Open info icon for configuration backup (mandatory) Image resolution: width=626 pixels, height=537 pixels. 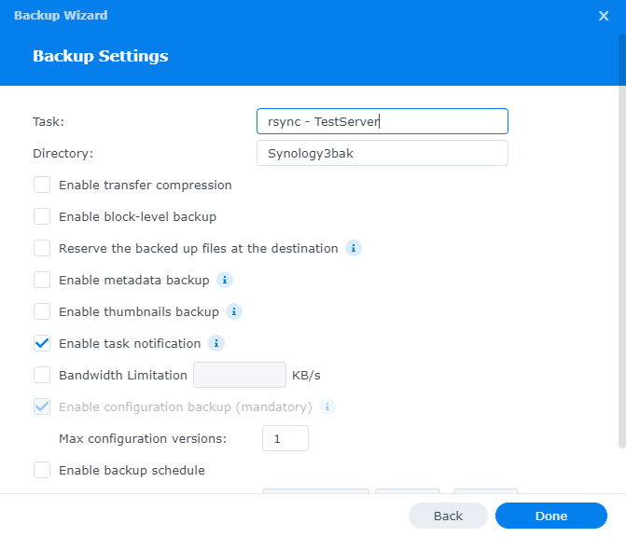[327, 406]
